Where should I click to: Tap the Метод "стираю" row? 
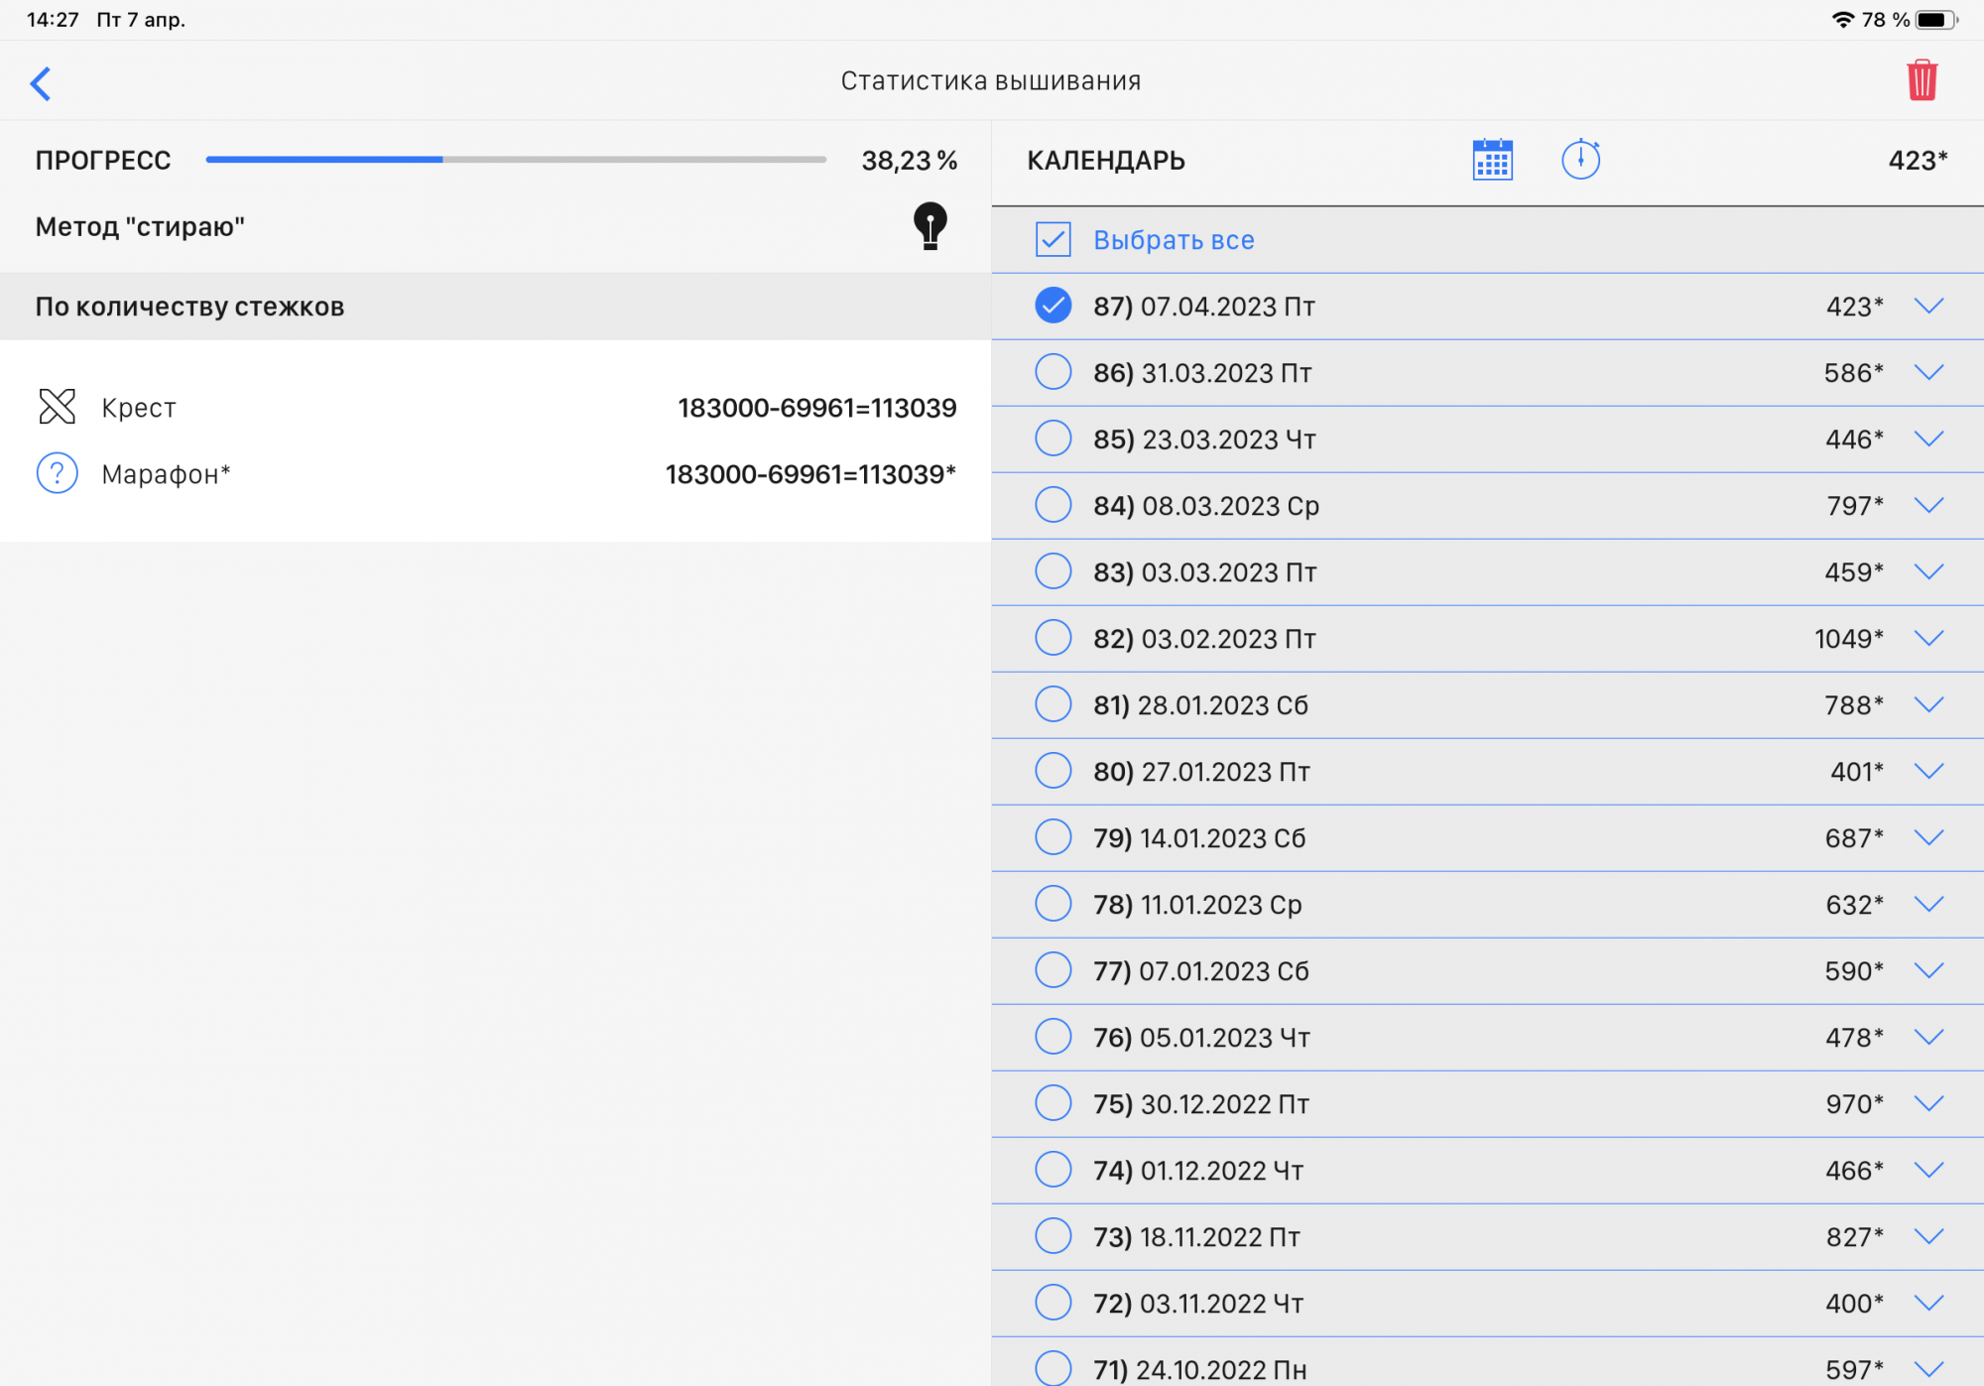(141, 227)
